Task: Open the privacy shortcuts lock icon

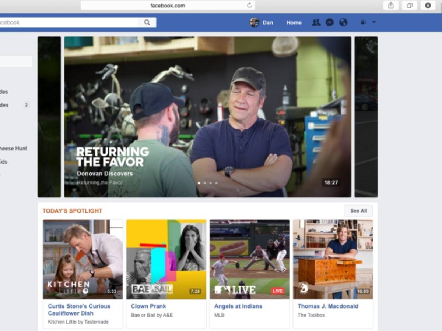Action: pos(363,22)
